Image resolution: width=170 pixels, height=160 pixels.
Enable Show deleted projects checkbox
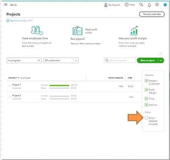tap(146, 118)
